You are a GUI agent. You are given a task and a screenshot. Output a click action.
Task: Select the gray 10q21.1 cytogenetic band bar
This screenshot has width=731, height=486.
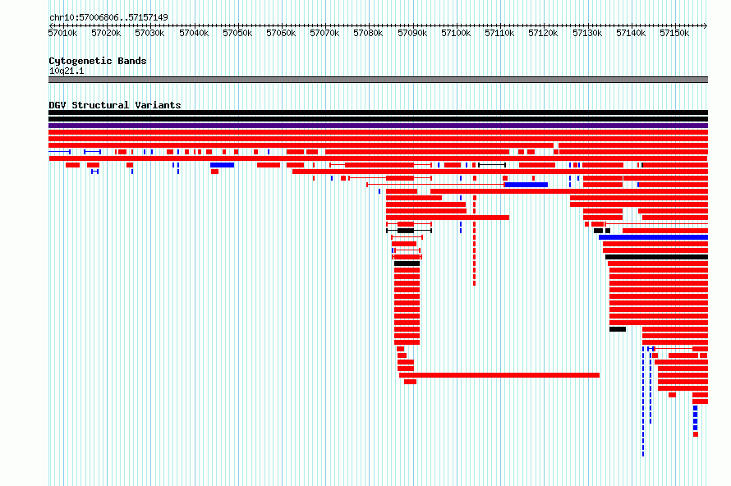[x=378, y=80]
